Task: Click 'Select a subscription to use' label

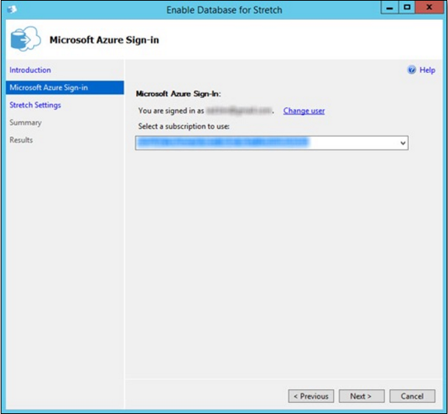Action: pyautogui.click(x=183, y=126)
